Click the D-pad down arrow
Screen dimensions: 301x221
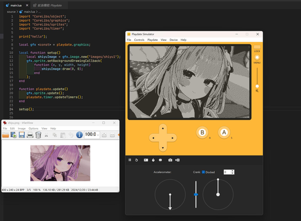[163, 148]
